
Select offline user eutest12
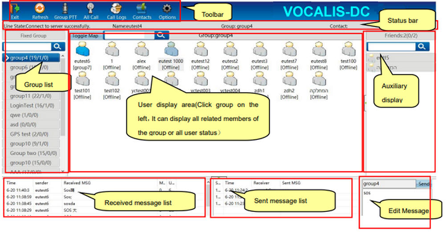click(200, 56)
